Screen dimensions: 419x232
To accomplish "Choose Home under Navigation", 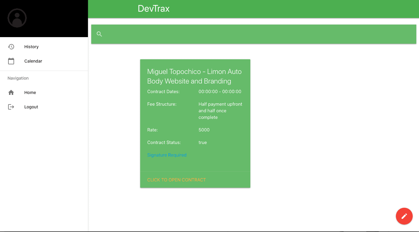I will click(x=30, y=92).
